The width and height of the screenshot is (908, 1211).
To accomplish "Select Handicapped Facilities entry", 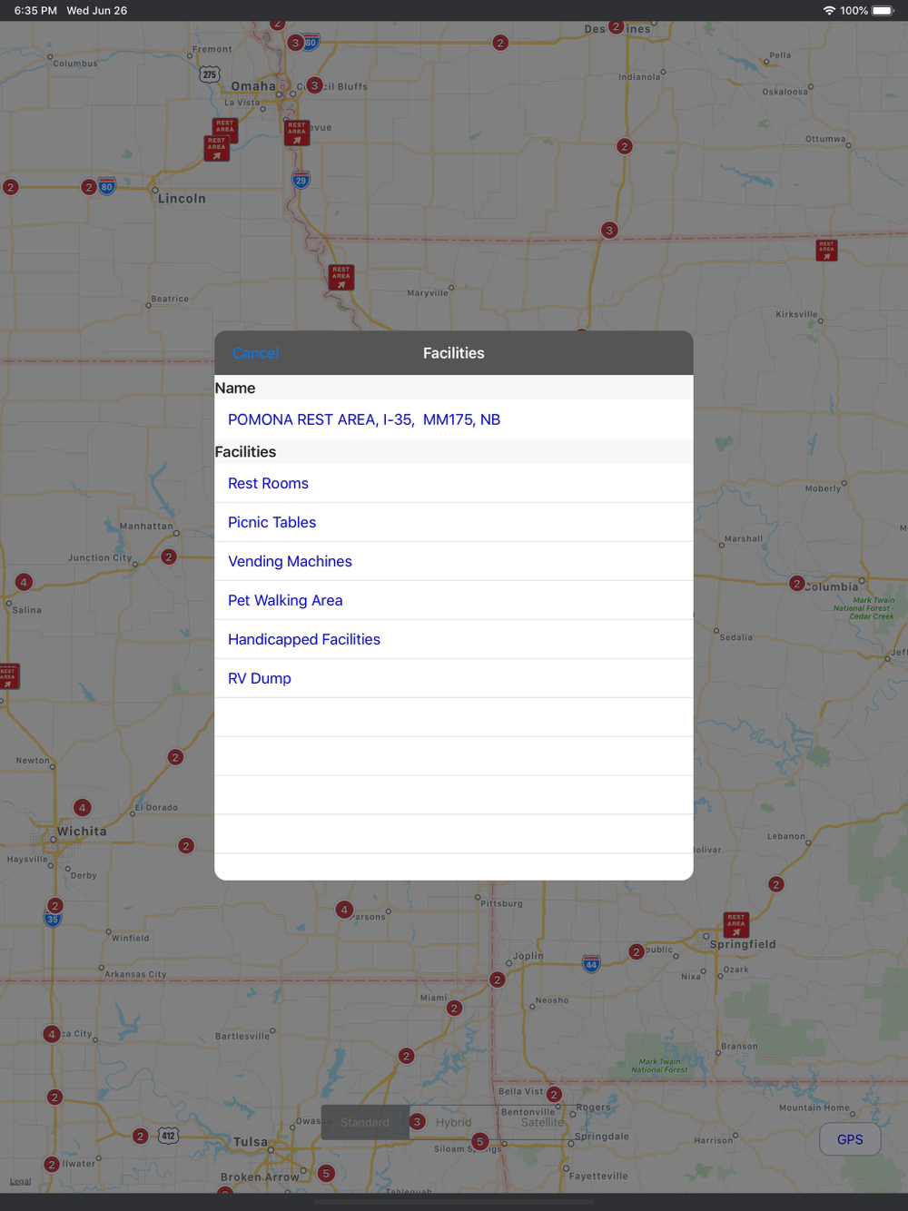I will (x=454, y=639).
